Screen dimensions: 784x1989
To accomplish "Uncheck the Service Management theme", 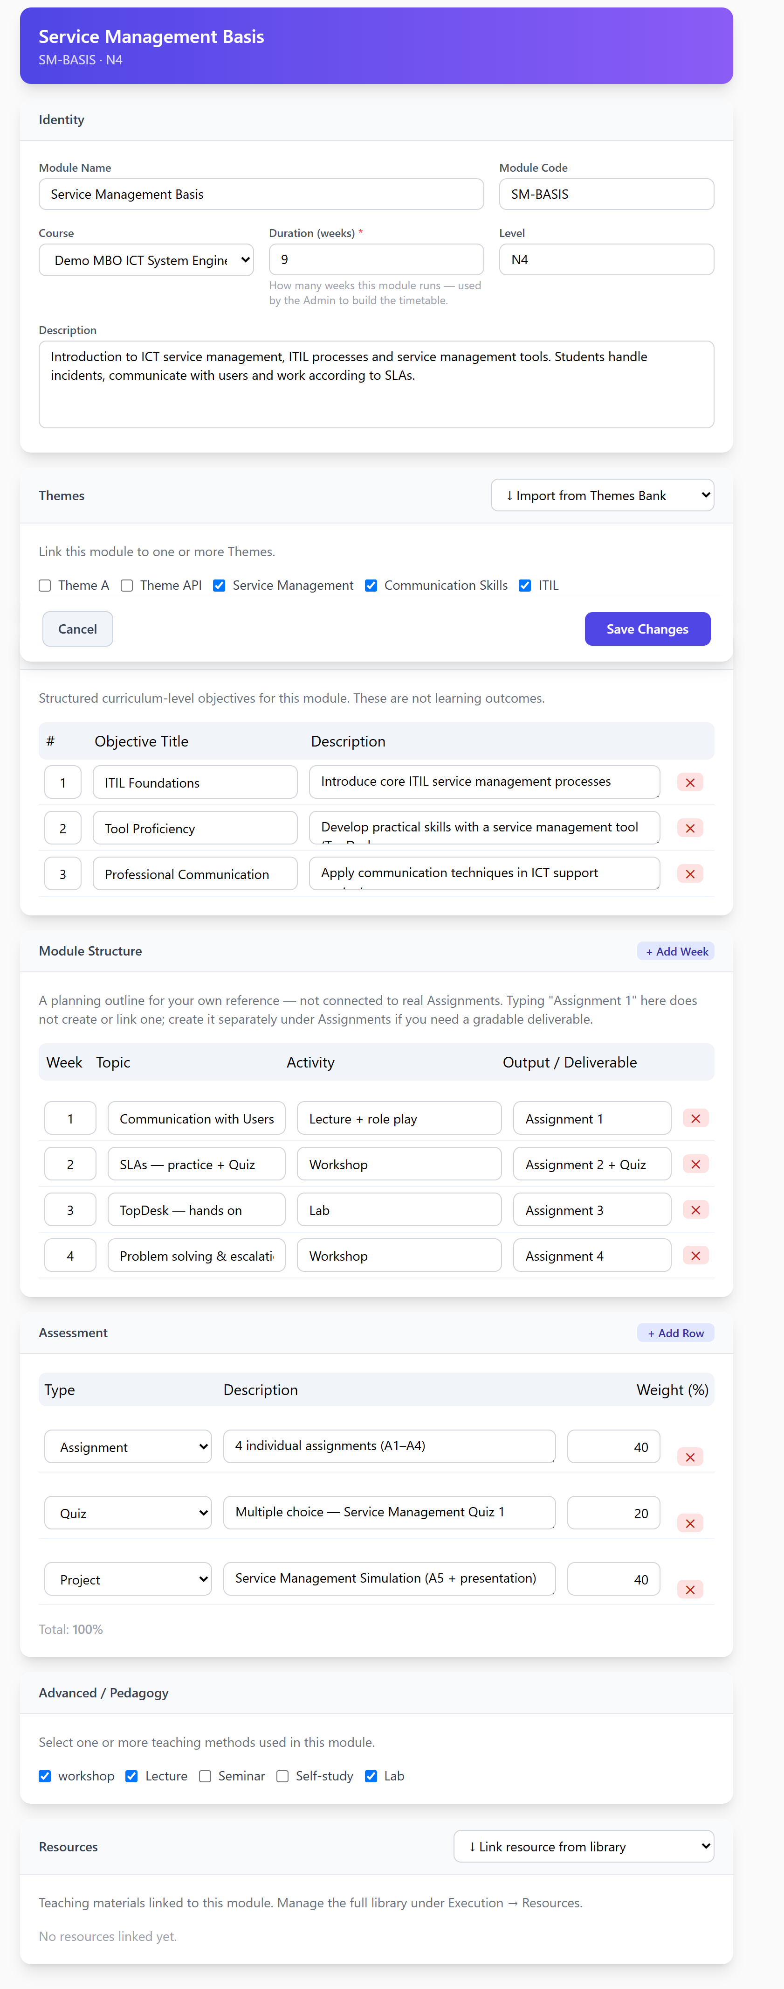I will pos(219,585).
